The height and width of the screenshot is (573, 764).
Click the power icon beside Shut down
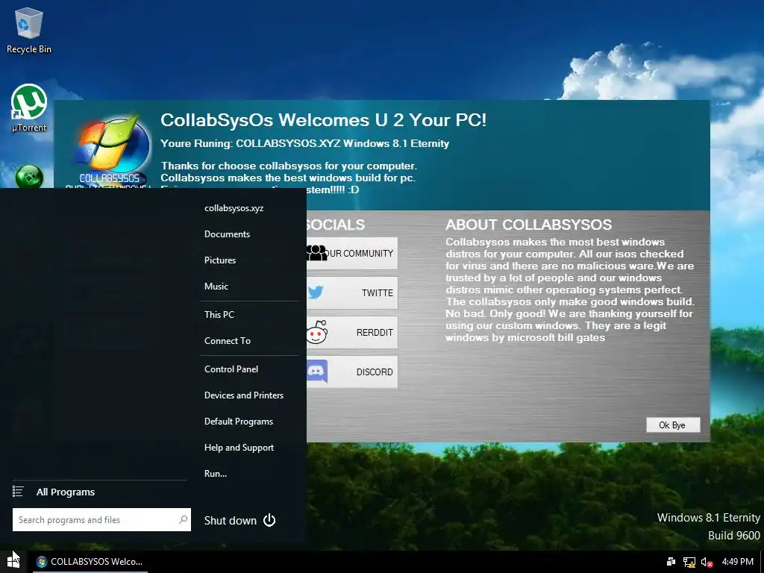[x=269, y=520]
